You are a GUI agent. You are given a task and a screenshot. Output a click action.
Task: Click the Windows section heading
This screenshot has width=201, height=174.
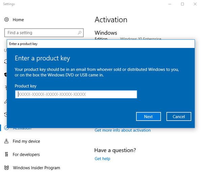pyautogui.click(x=106, y=33)
